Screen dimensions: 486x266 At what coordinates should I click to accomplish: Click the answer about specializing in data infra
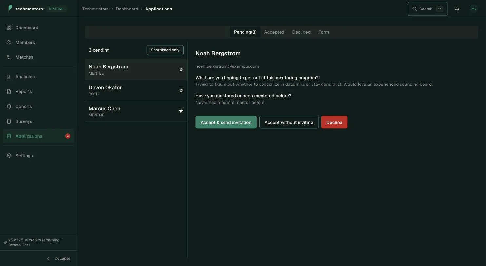[x=314, y=84]
